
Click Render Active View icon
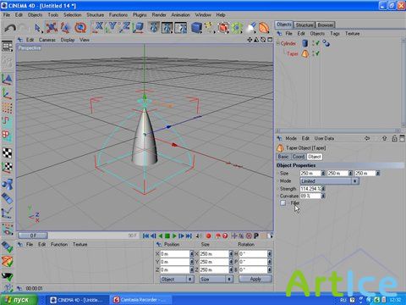tap(154, 28)
